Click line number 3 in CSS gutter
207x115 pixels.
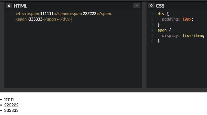tap(152, 25)
